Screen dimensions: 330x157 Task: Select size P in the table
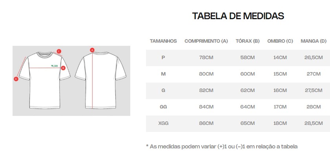point(163,58)
